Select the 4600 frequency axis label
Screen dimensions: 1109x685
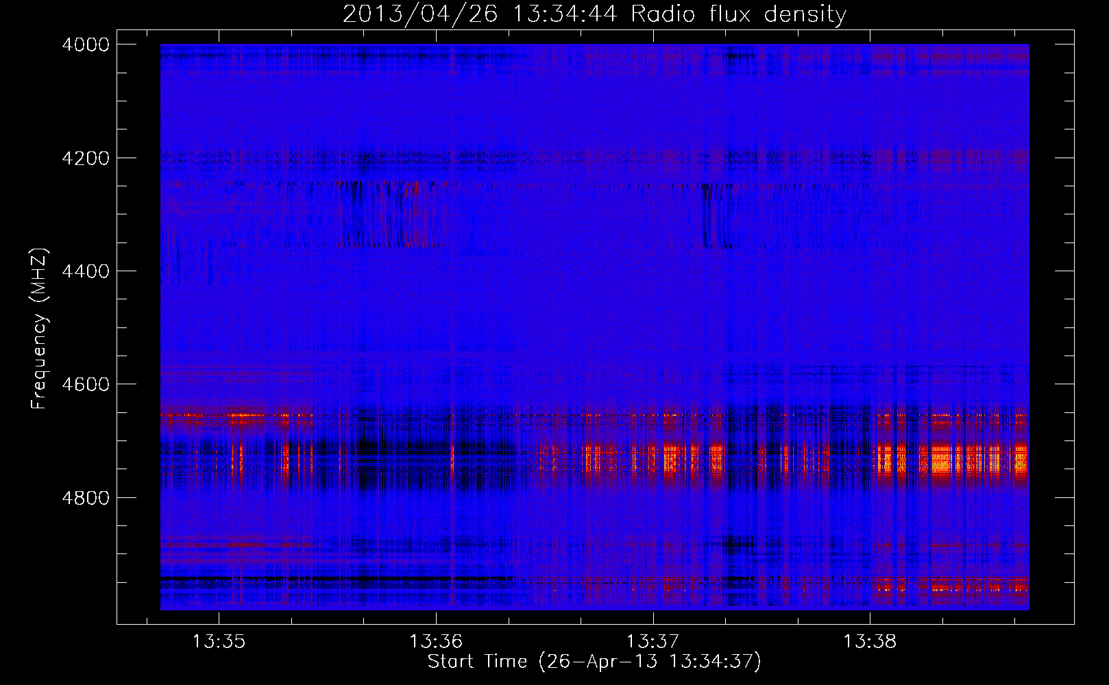[86, 384]
